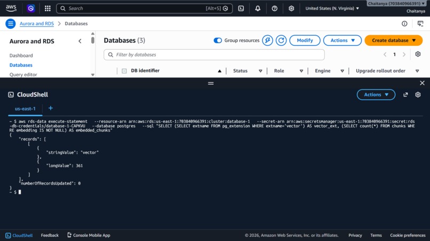Select the us-east-1 CloudShell tab
This screenshot has height=241, width=430.
coord(25,109)
